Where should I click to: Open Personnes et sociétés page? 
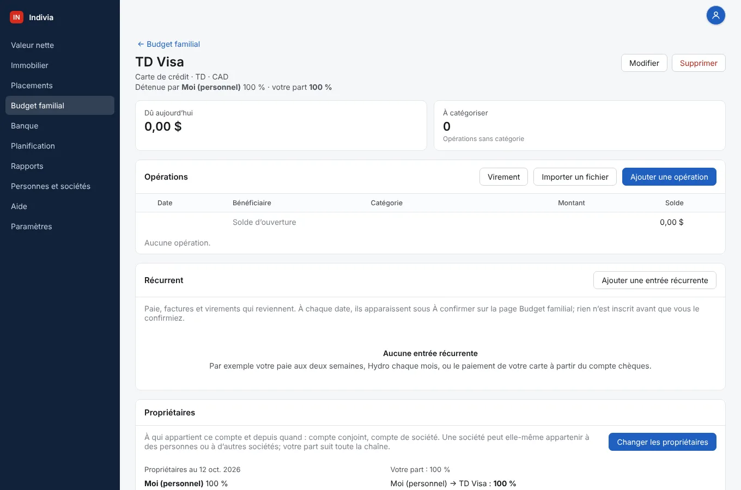tap(60, 186)
